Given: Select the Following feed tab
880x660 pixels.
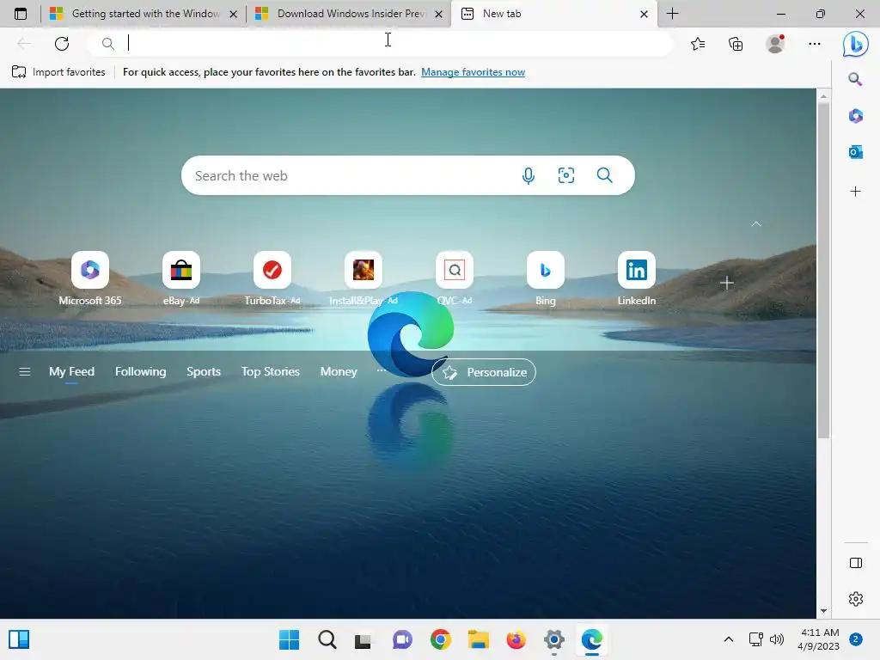Looking at the screenshot, I should 140,371.
